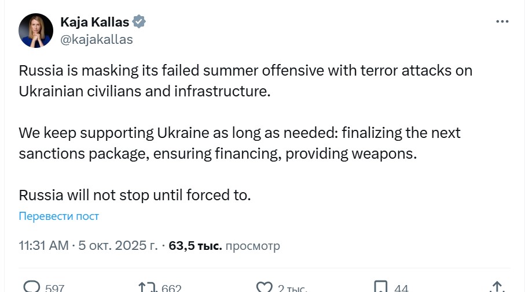The width and height of the screenshot is (525, 292).
Task: Click the 'Russia will not stop' sentence
Action: 135,194
